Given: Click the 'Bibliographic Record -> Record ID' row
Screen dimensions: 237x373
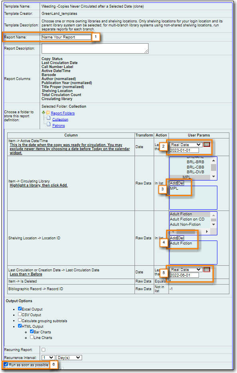Looking at the screenshot, I should [x=118, y=289].
